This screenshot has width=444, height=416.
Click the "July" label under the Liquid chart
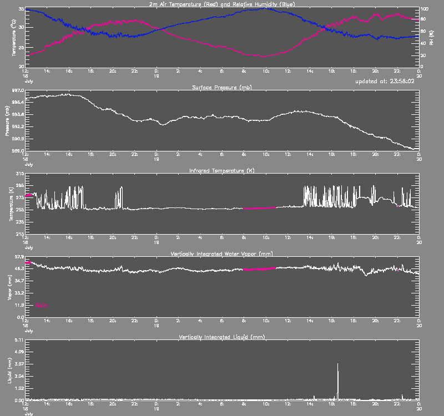pyautogui.click(x=29, y=414)
